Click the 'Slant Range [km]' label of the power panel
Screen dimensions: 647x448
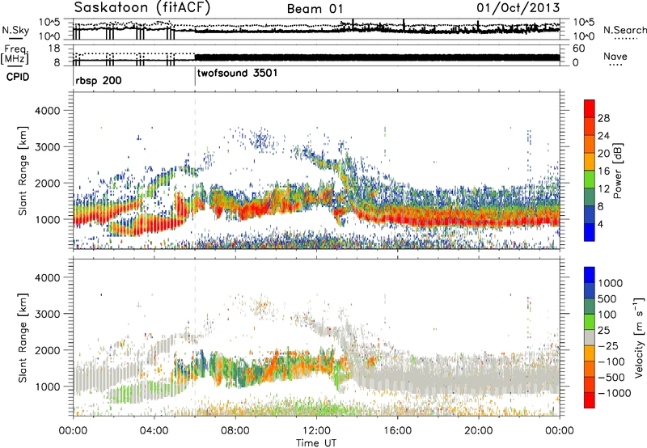click(23, 171)
